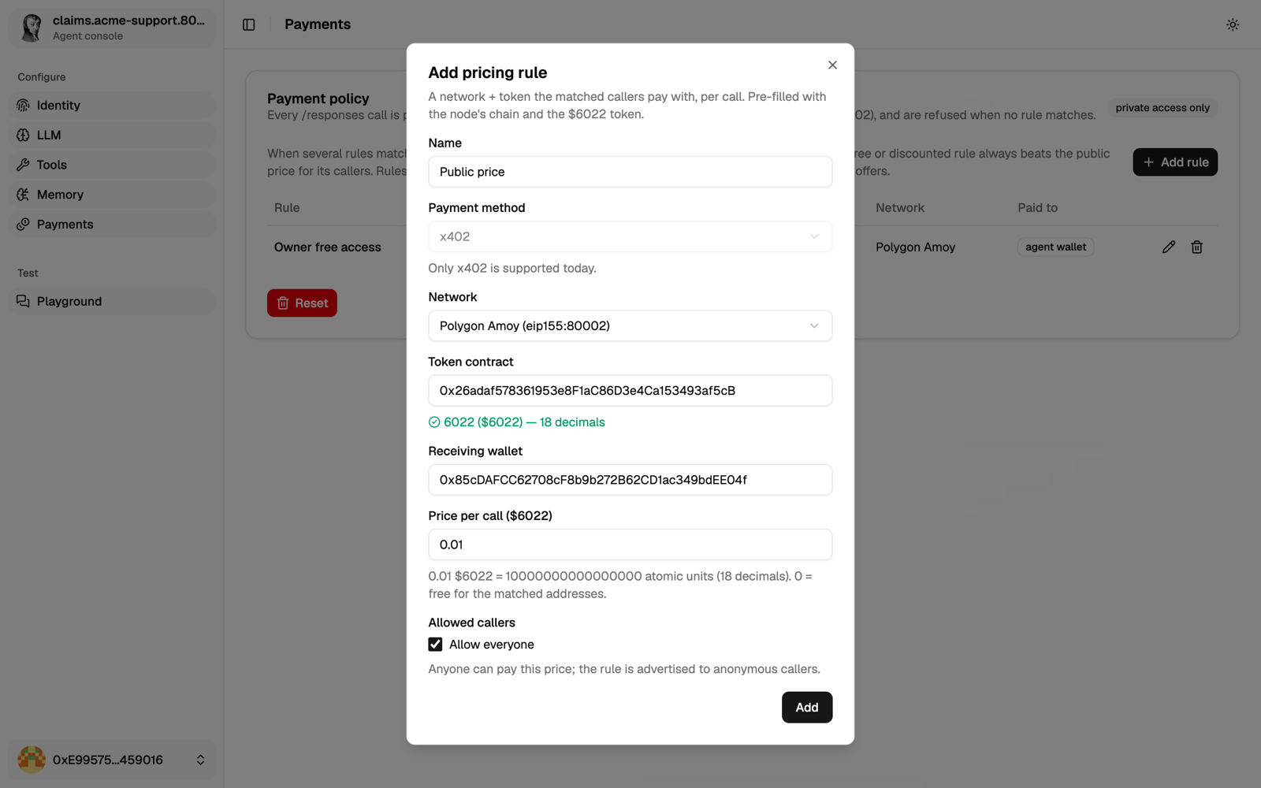This screenshot has height=788, width=1261.
Task: Expand the wallet account switcher
Action: point(200,760)
